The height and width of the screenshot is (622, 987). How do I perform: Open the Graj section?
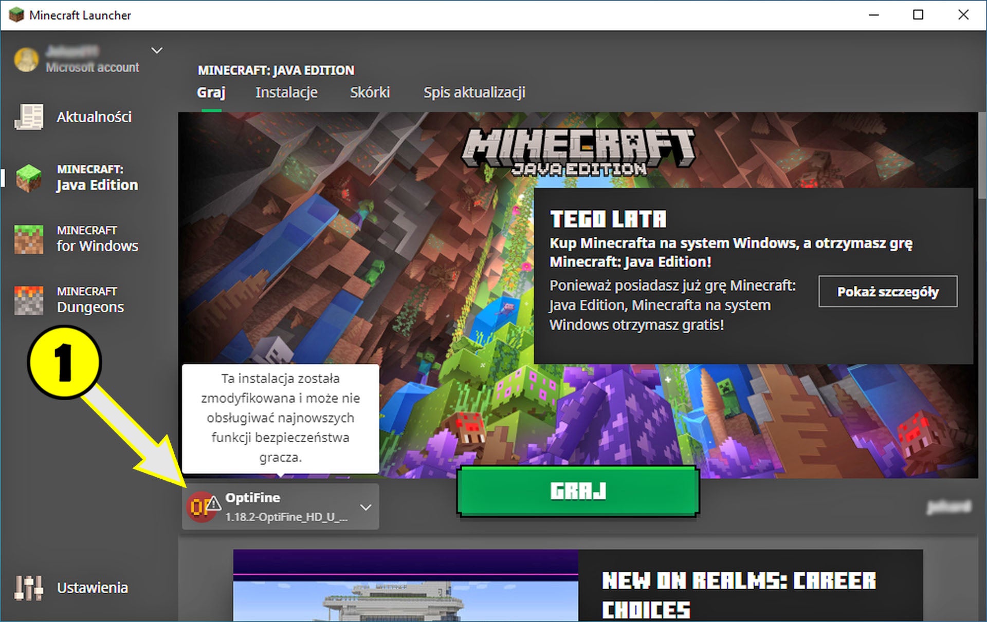pyautogui.click(x=211, y=92)
